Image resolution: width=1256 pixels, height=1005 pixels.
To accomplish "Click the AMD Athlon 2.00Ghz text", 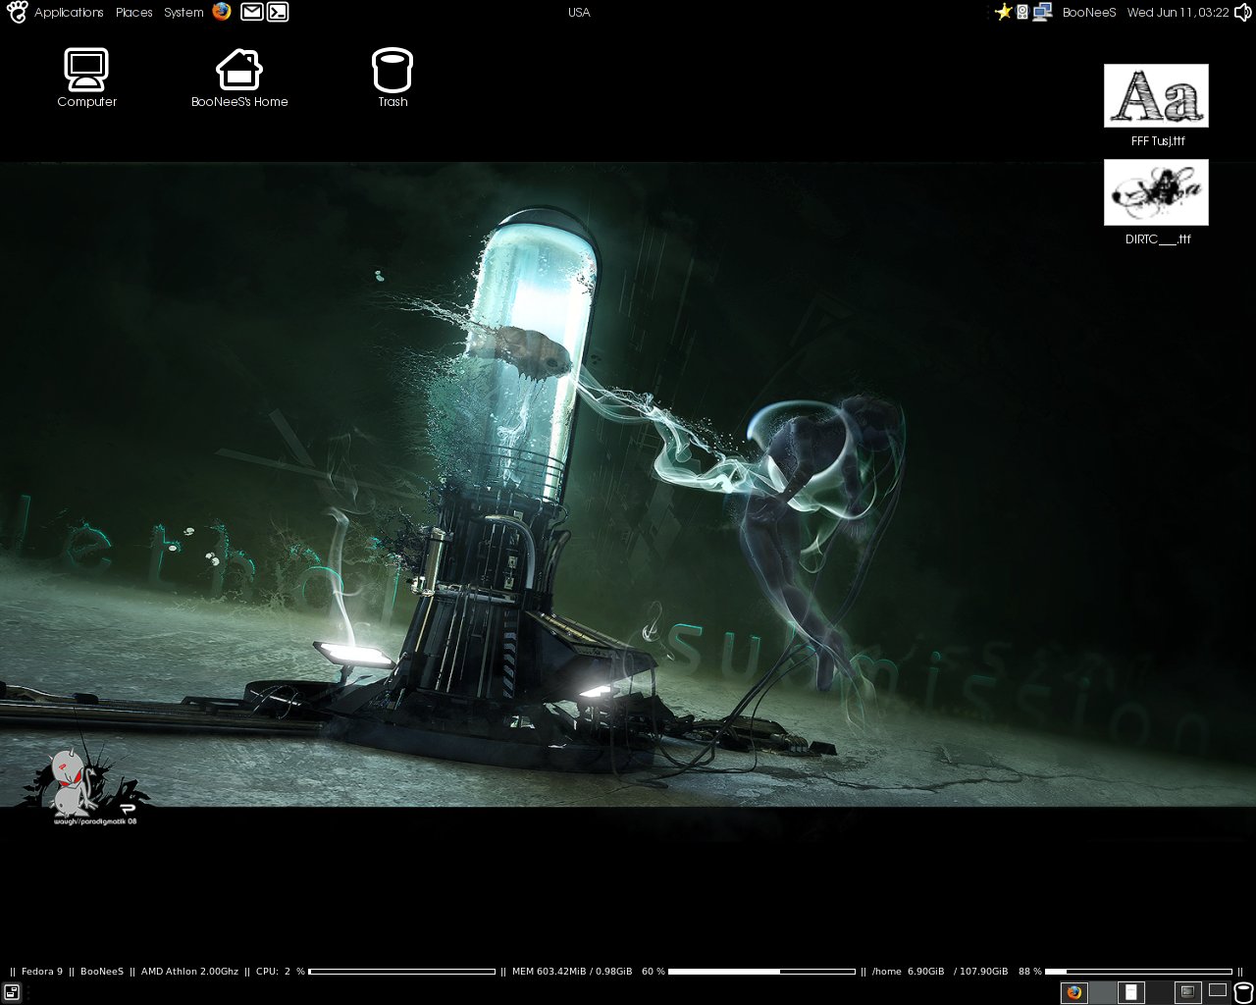I will (x=189, y=972).
